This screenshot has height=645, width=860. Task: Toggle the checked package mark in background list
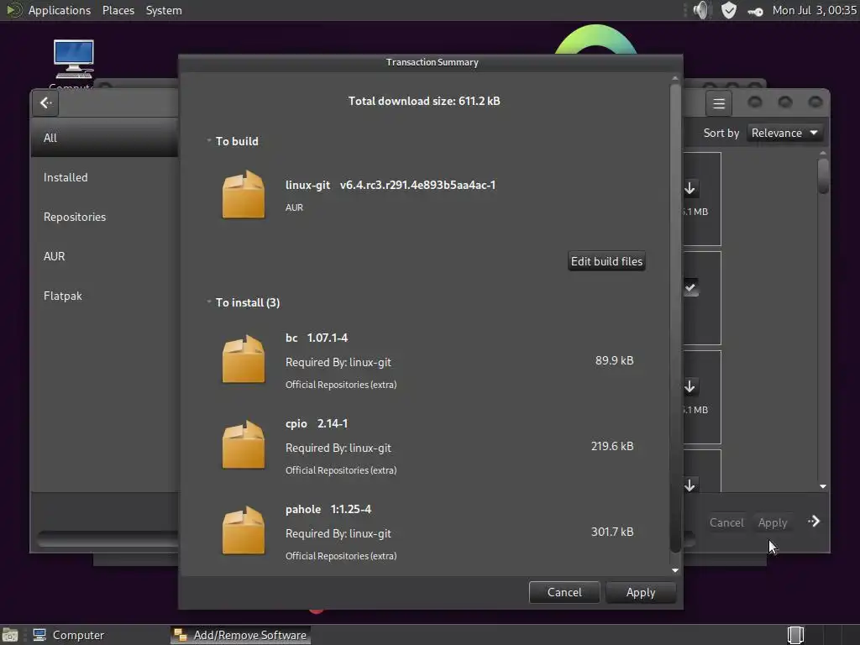pyautogui.click(x=690, y=287)
